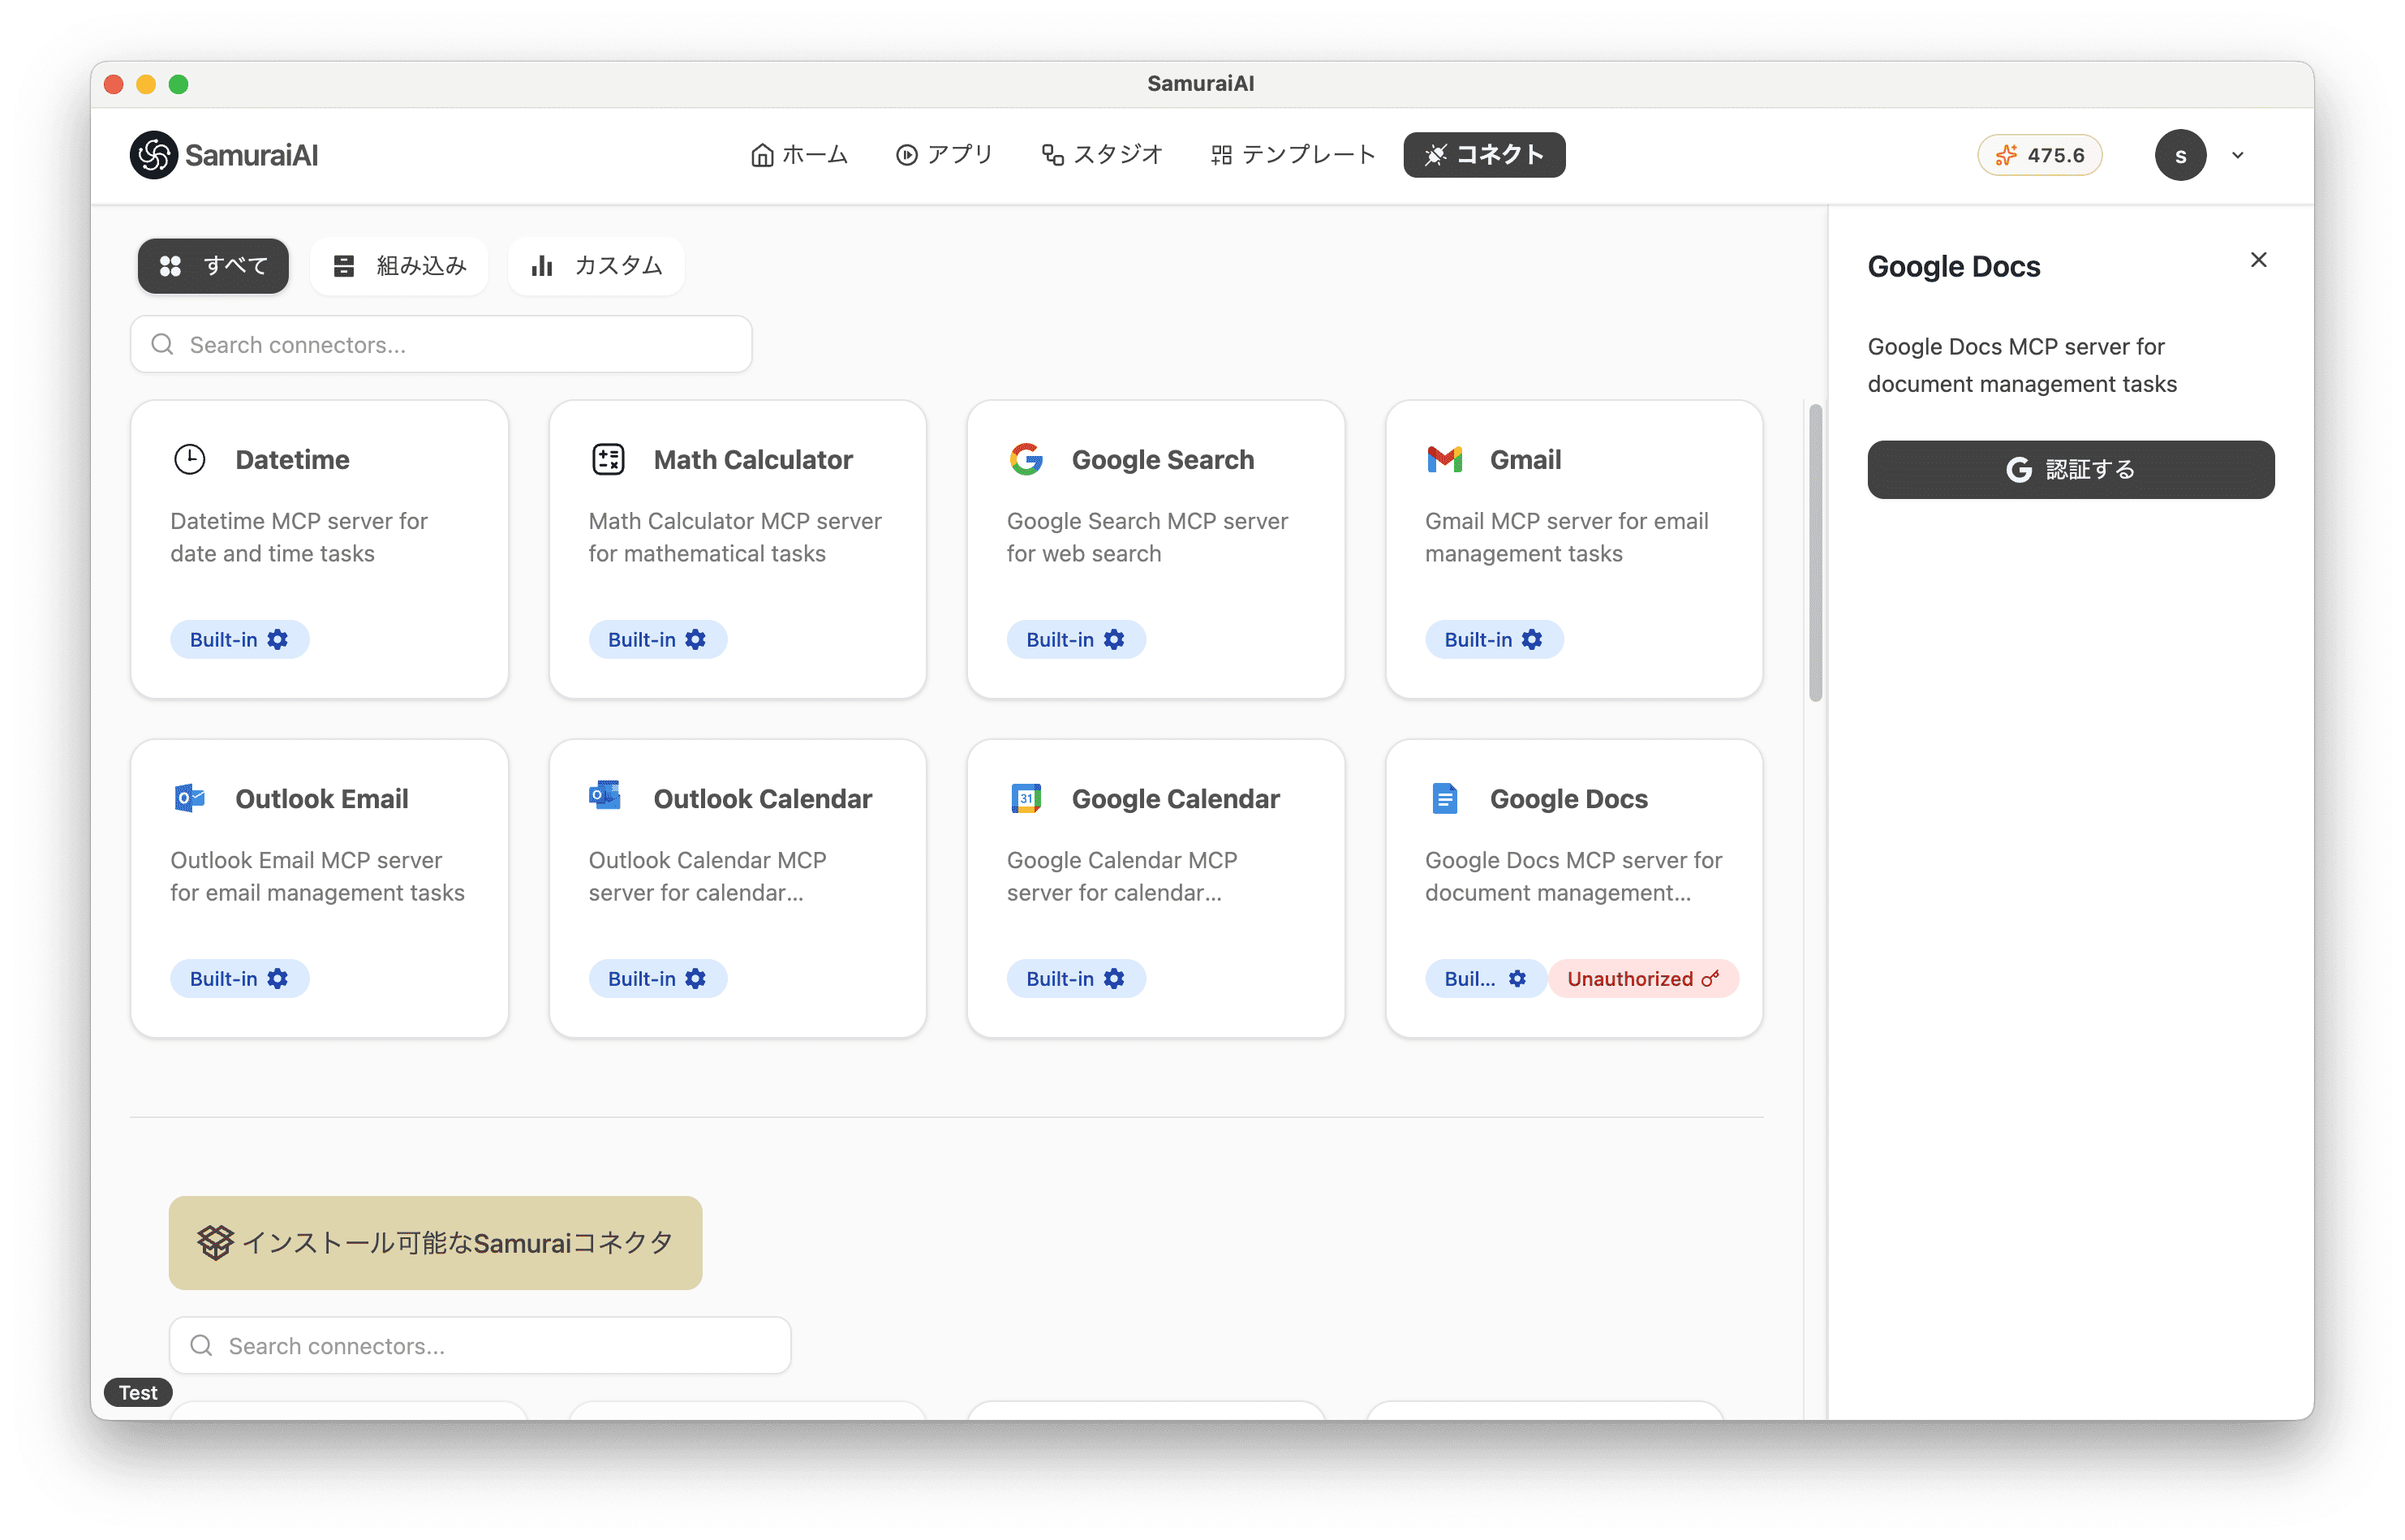Expand the user account dropdown chevron
This screenshot has height=1540, width=2405.
coord(2238,155)
